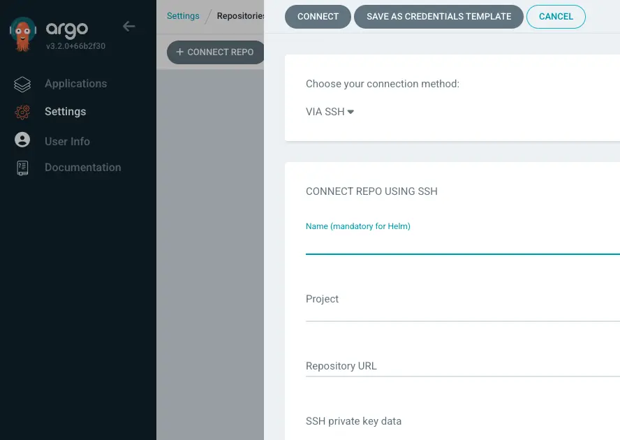
Task: Click the CONNECT REPO button
Action: pos(214,52)
